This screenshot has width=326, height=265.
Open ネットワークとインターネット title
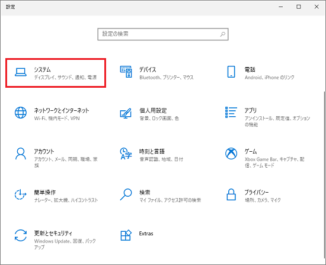click(x=62, y=110)
